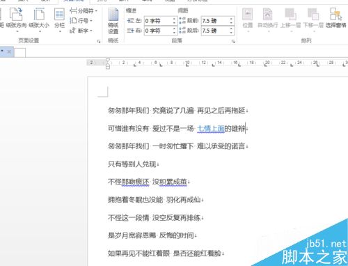Click the 自动换行 wrap text button
Image resolution: width=348 pixels, height=266 pixels.
[x=267, y=19]
